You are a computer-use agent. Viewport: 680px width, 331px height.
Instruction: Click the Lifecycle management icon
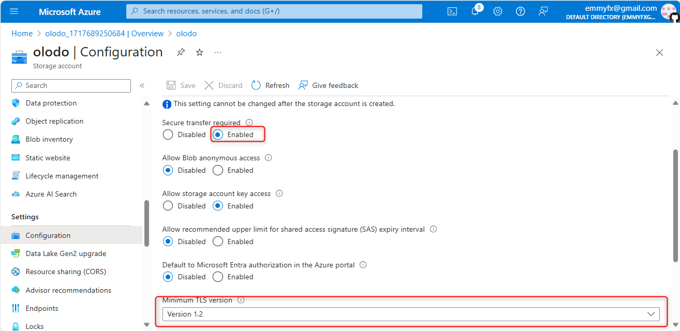click(x=16, y=176)
